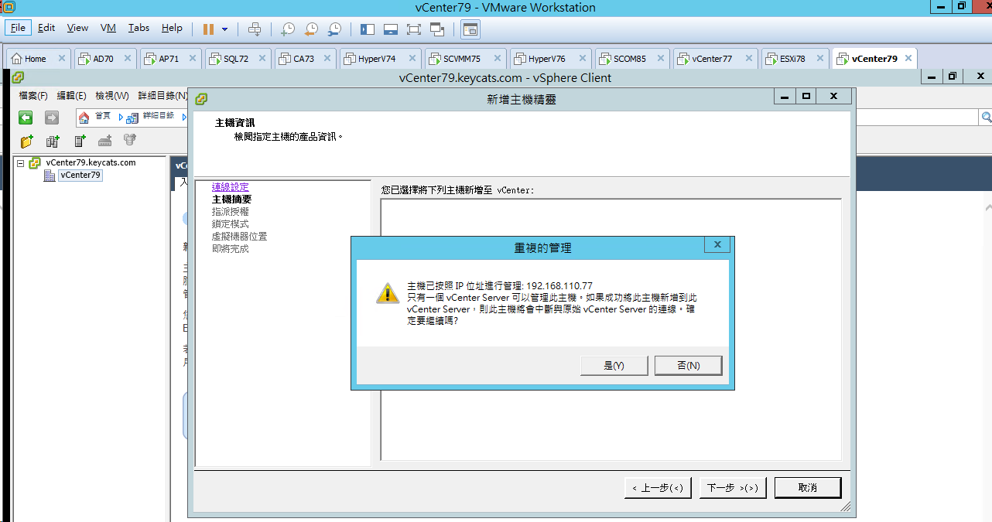Click the Send Ctrl+Alt+Del icon
The image size is (992, 522).
point(255,29)
